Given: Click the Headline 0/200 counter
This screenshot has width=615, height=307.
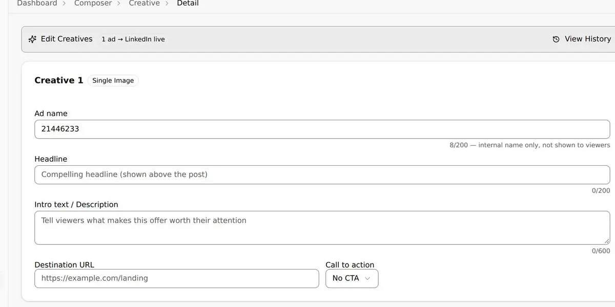Looking at the screenshot, I should pos(601,191).
